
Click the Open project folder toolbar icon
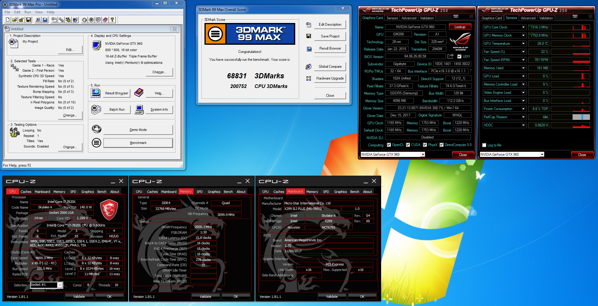coord(15,20)
